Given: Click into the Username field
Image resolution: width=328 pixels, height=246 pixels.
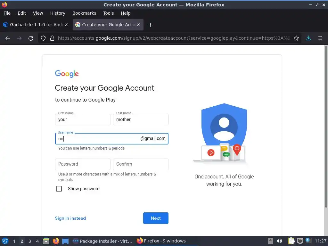Looking at the screenshot, I should pos(112,139).
